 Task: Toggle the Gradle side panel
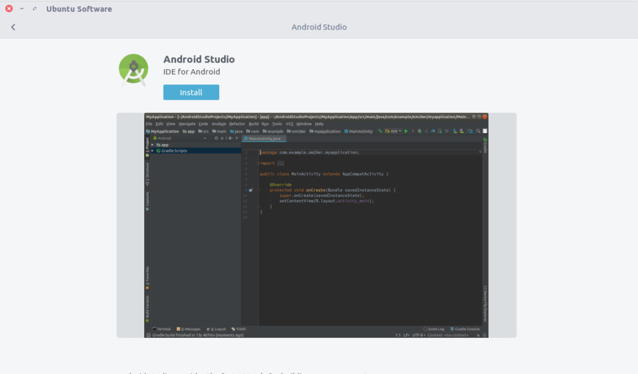pos(484,142)
